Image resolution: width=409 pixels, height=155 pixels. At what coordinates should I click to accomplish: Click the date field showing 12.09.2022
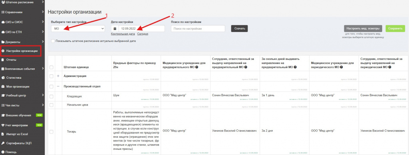142,29
